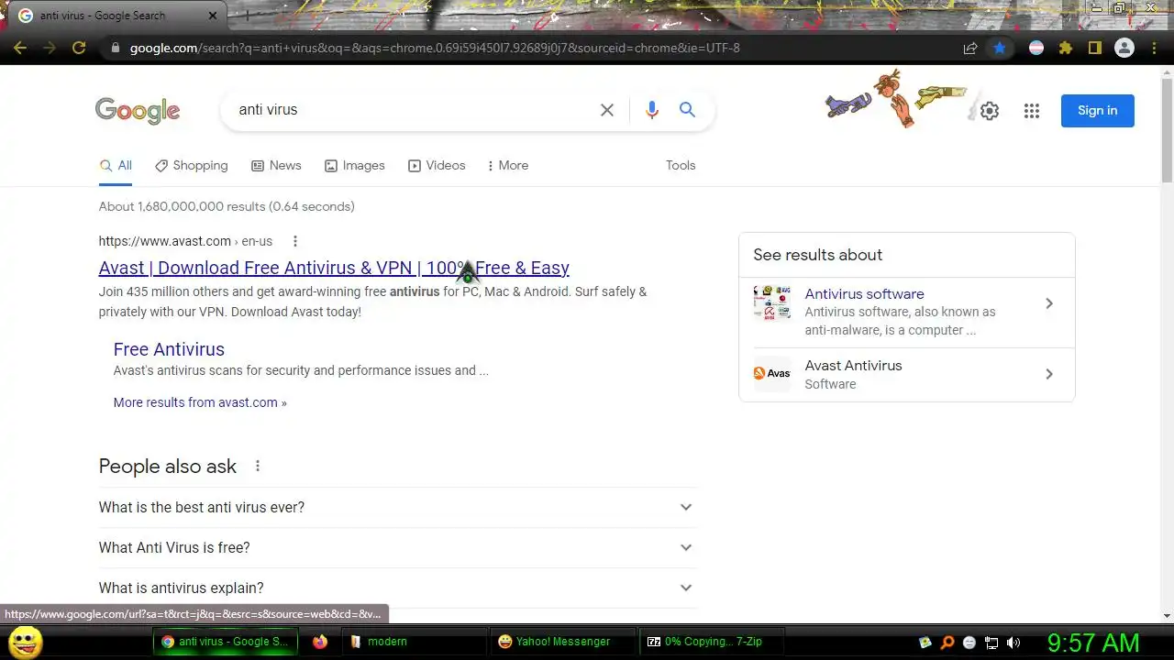Open the striped flag extension icon

1036,48
